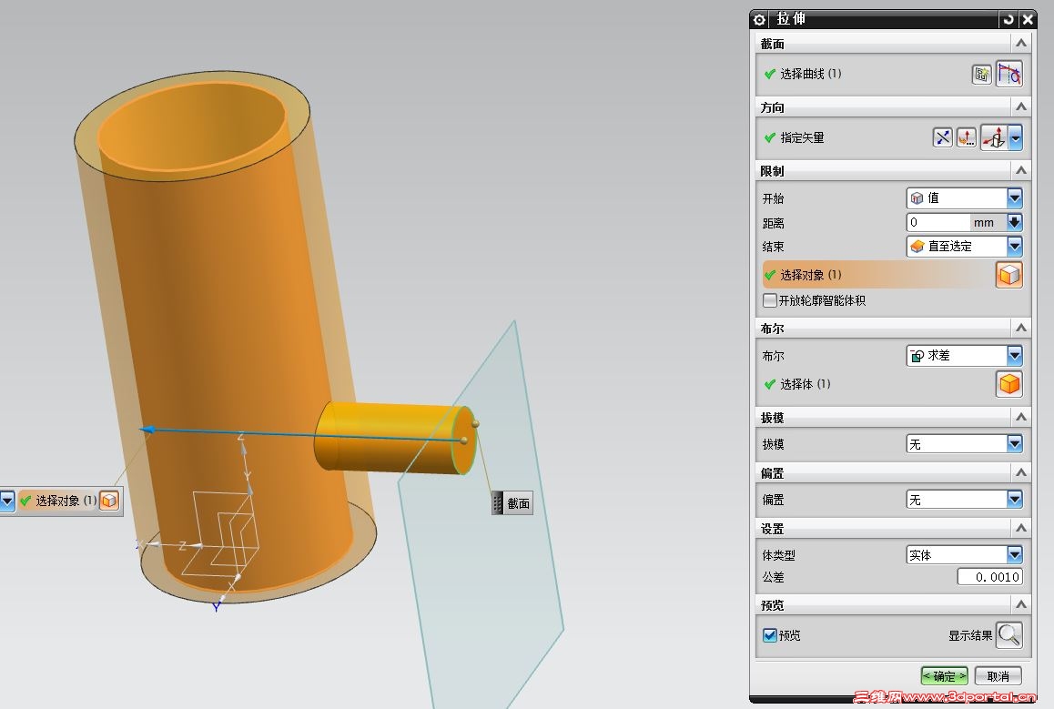Open vector dialog icon next to 指定矢量

click(x=966, y=137)
